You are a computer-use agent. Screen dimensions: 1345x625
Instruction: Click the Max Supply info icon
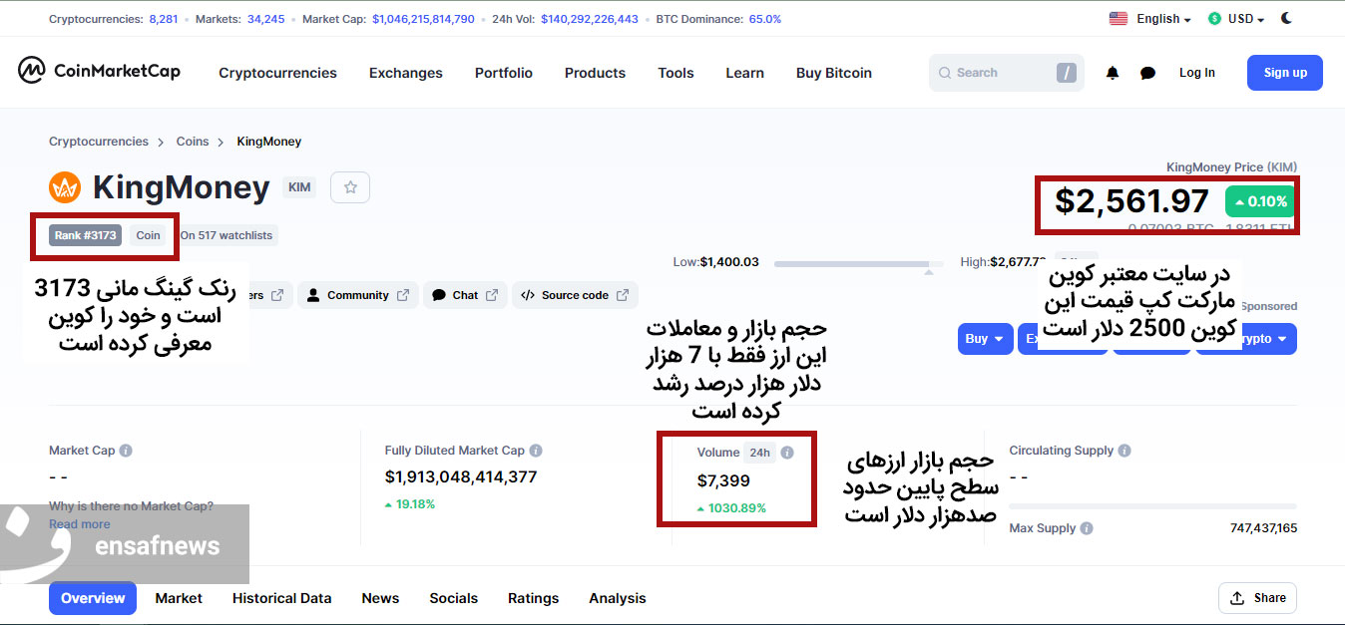[x=1087, y=528]
